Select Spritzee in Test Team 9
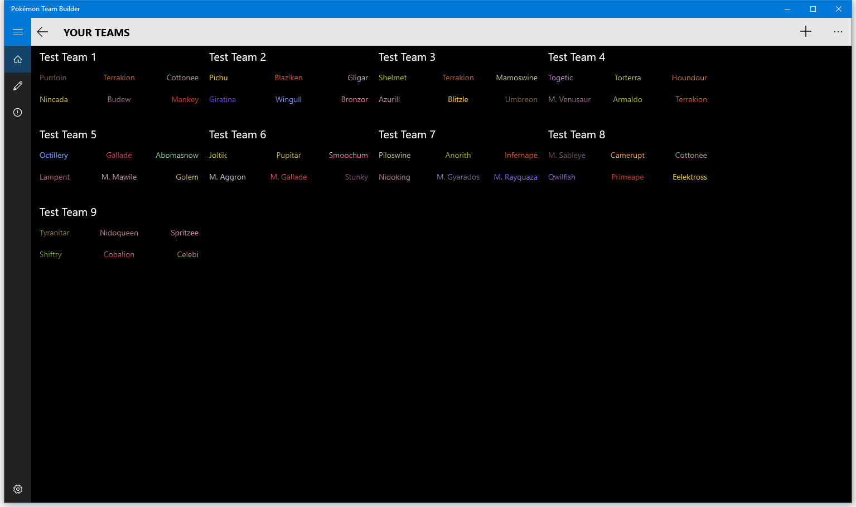 pyautogui.click(x=184, y=233)
